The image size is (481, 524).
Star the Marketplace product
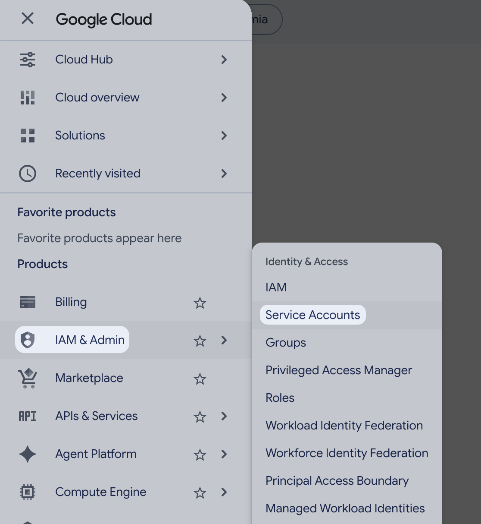point(200,379)
